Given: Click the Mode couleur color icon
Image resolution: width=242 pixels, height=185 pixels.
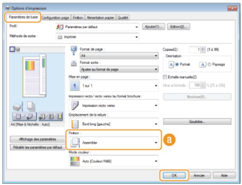Looking at the screenshot, I should [75, 161].
